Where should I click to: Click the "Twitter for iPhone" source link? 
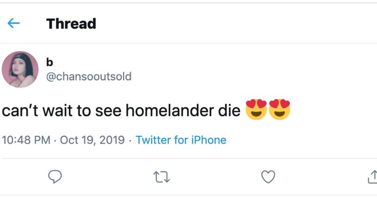[x=181, y=140]
